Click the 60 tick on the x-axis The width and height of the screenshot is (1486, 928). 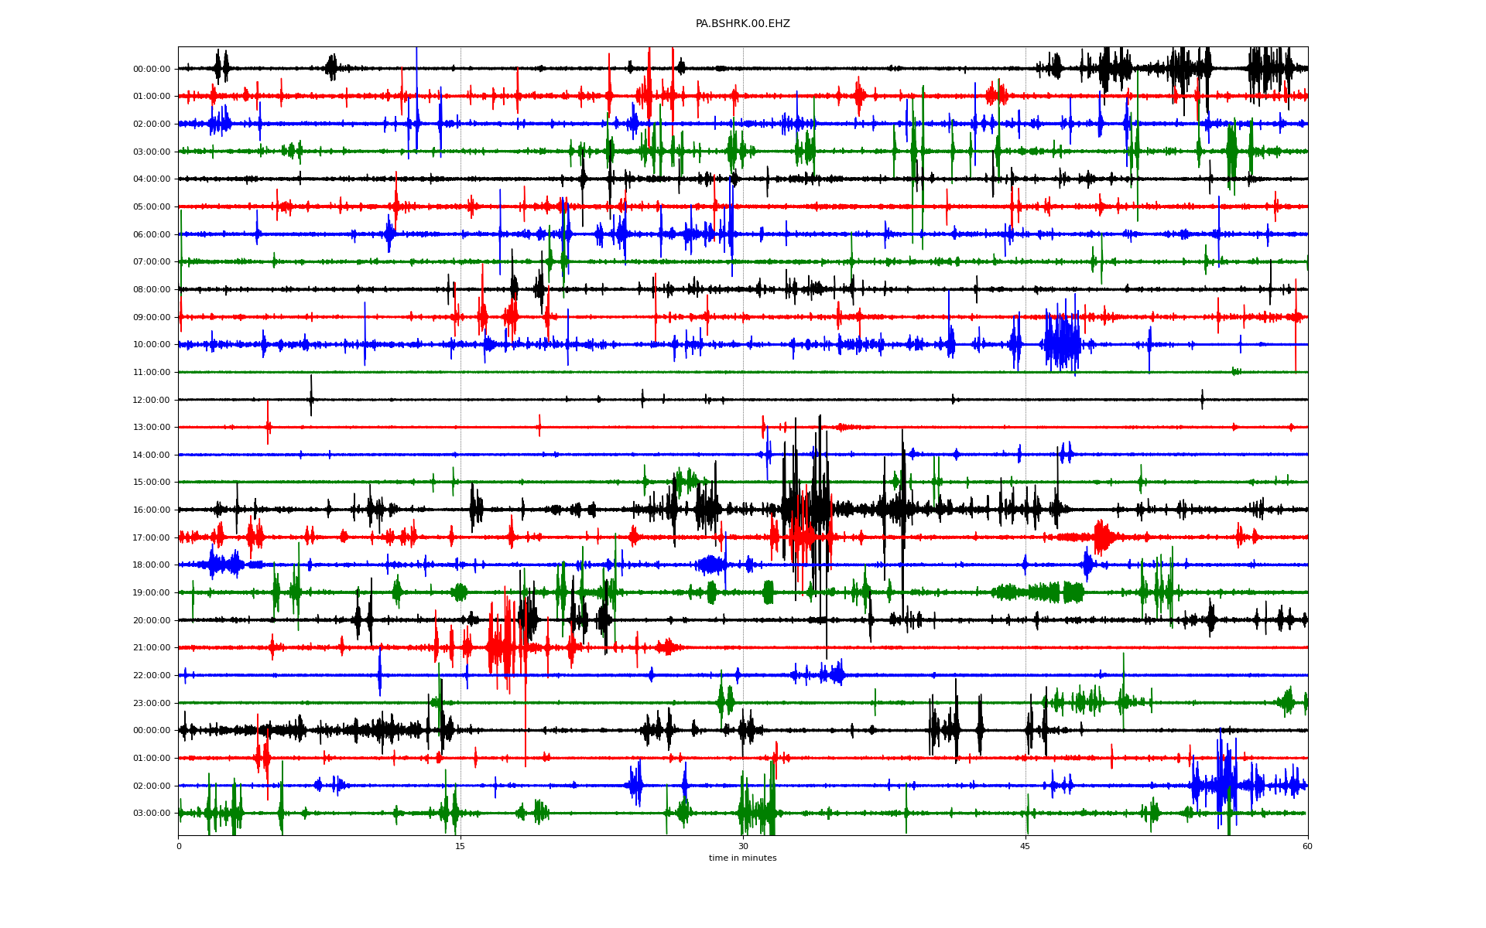1307,846
